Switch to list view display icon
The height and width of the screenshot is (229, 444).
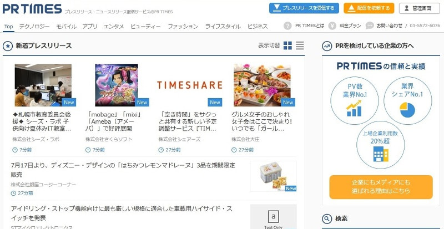pyautogui.click(x=300, y=45)
